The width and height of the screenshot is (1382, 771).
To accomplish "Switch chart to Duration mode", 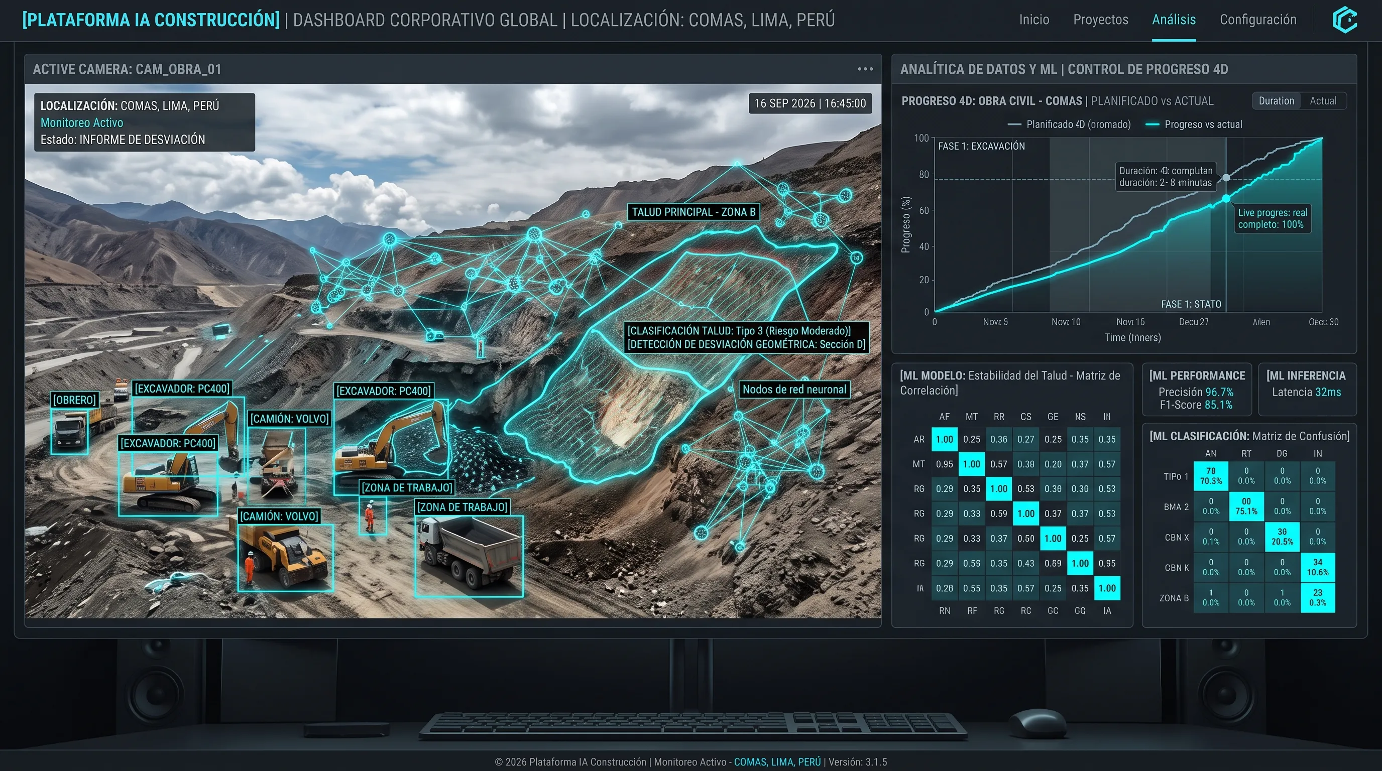I will click(1276, 101).
